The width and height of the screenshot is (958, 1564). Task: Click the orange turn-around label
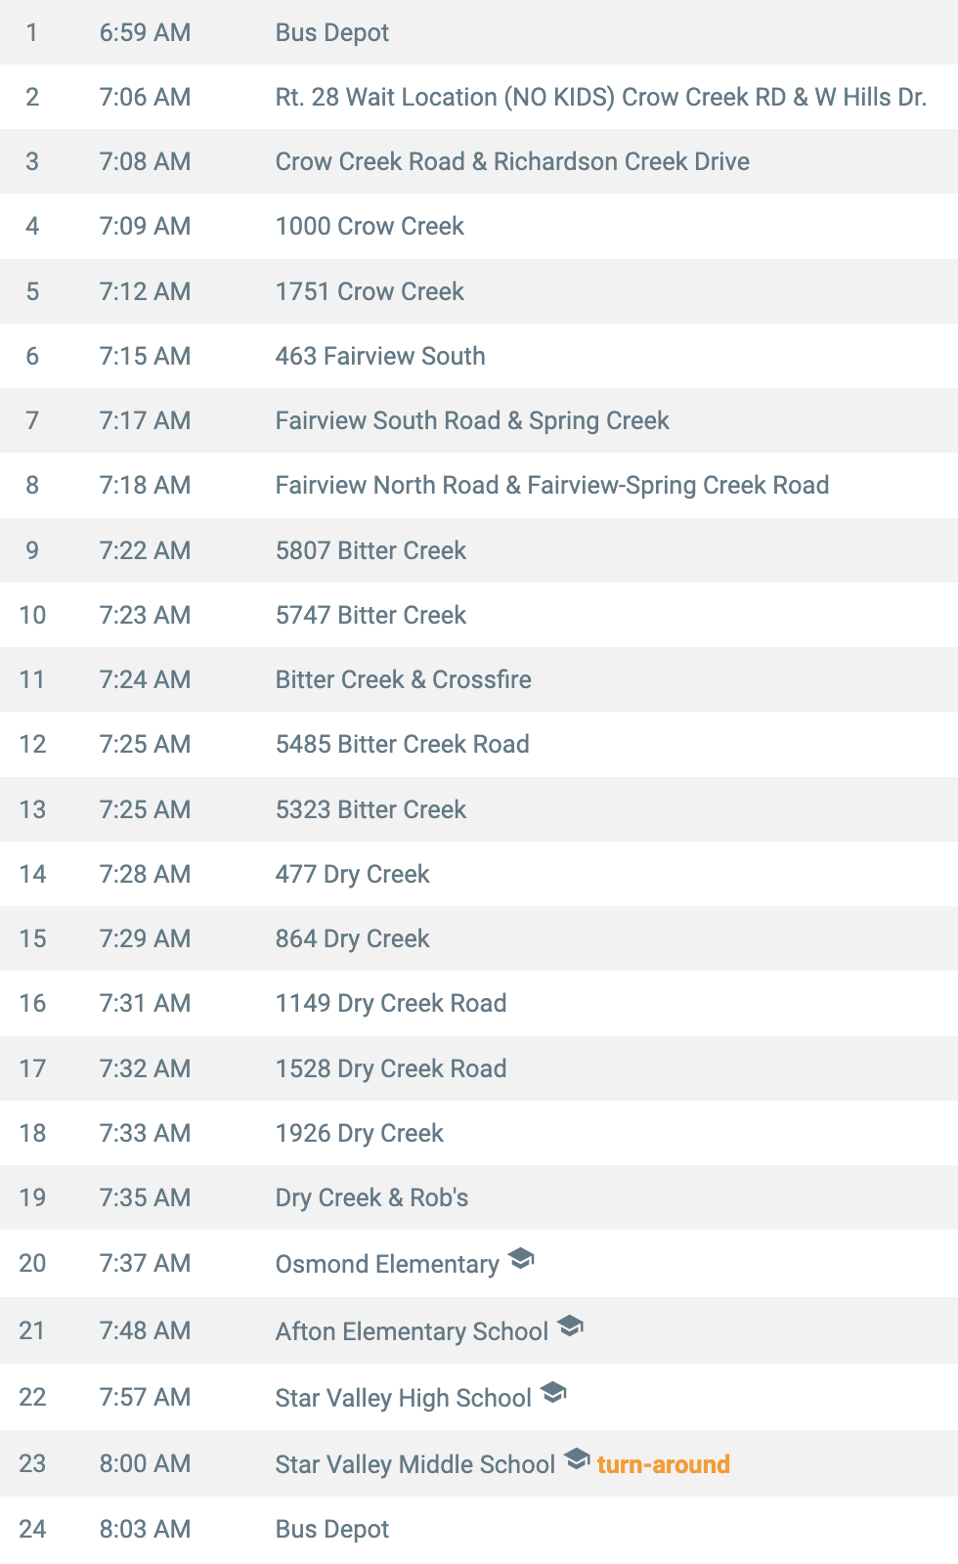tap(664, 1464)
